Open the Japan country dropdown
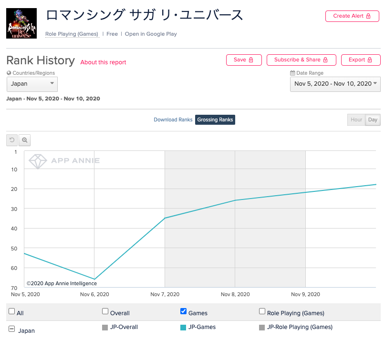The width and height of the screenshot is (385, 339). (32, 84)
